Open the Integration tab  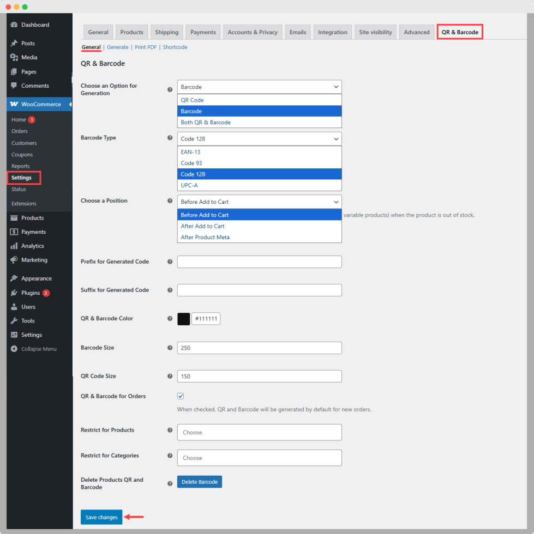[x=333, y=32]
